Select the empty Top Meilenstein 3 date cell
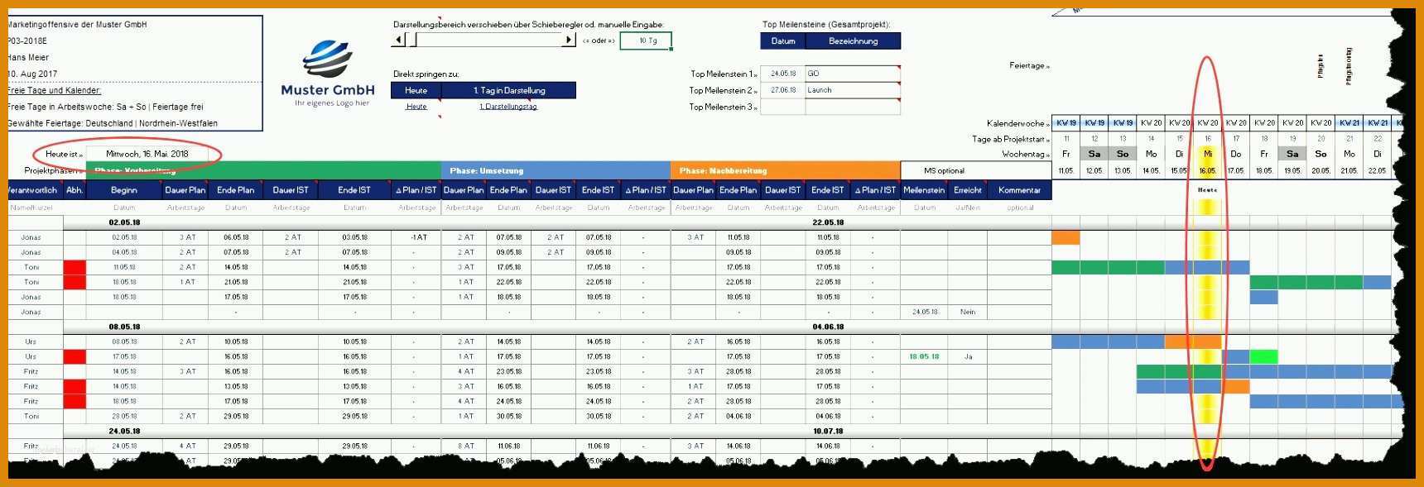The width and height of the screenshot is (1424, 487). pos(782,107)
